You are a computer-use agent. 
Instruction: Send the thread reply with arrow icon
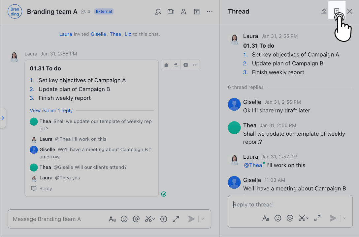332,218
